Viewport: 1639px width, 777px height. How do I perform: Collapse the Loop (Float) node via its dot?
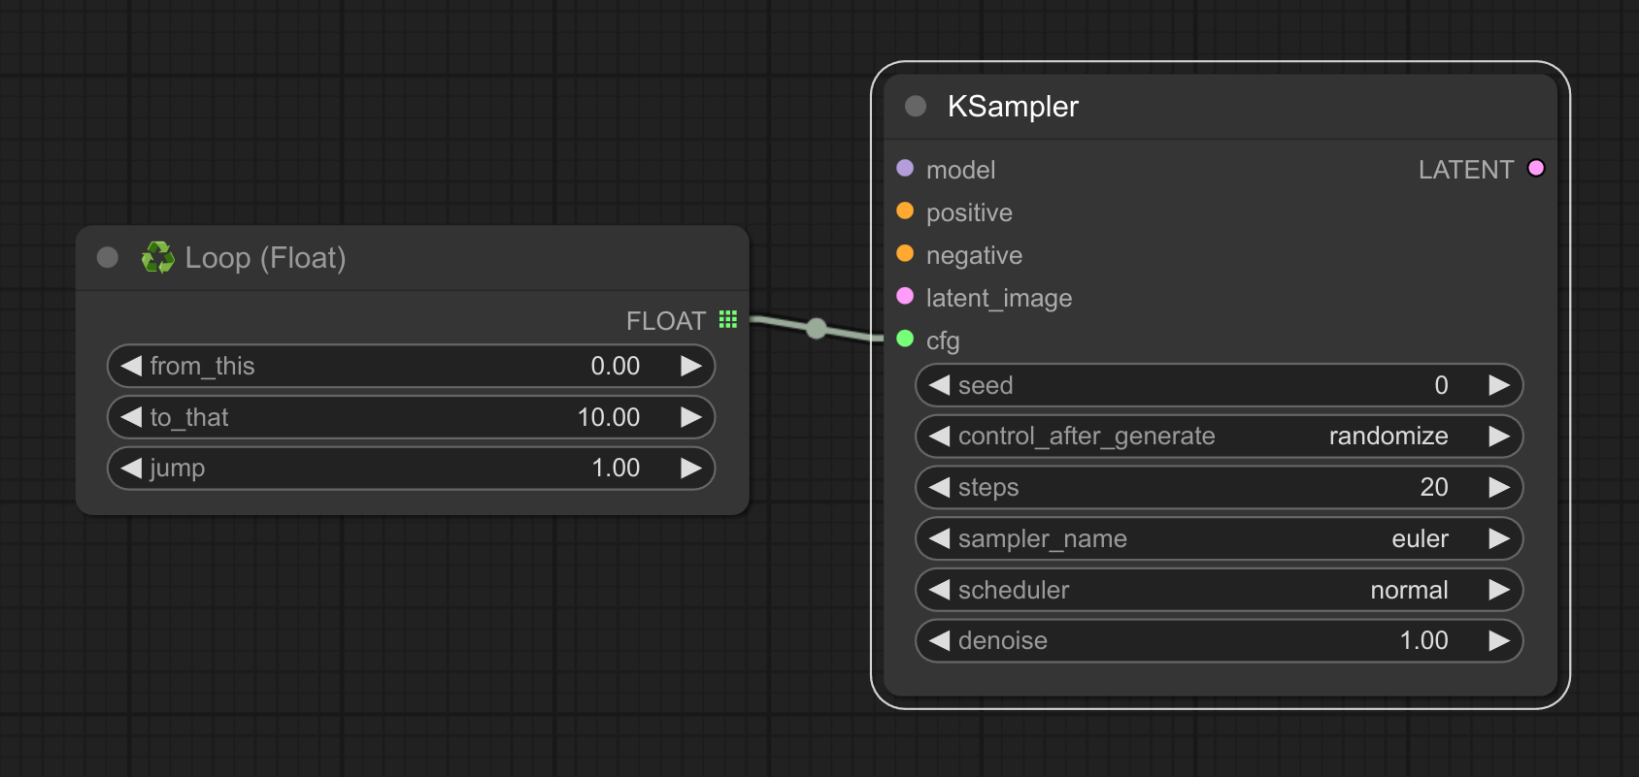(x=108, y=257)
